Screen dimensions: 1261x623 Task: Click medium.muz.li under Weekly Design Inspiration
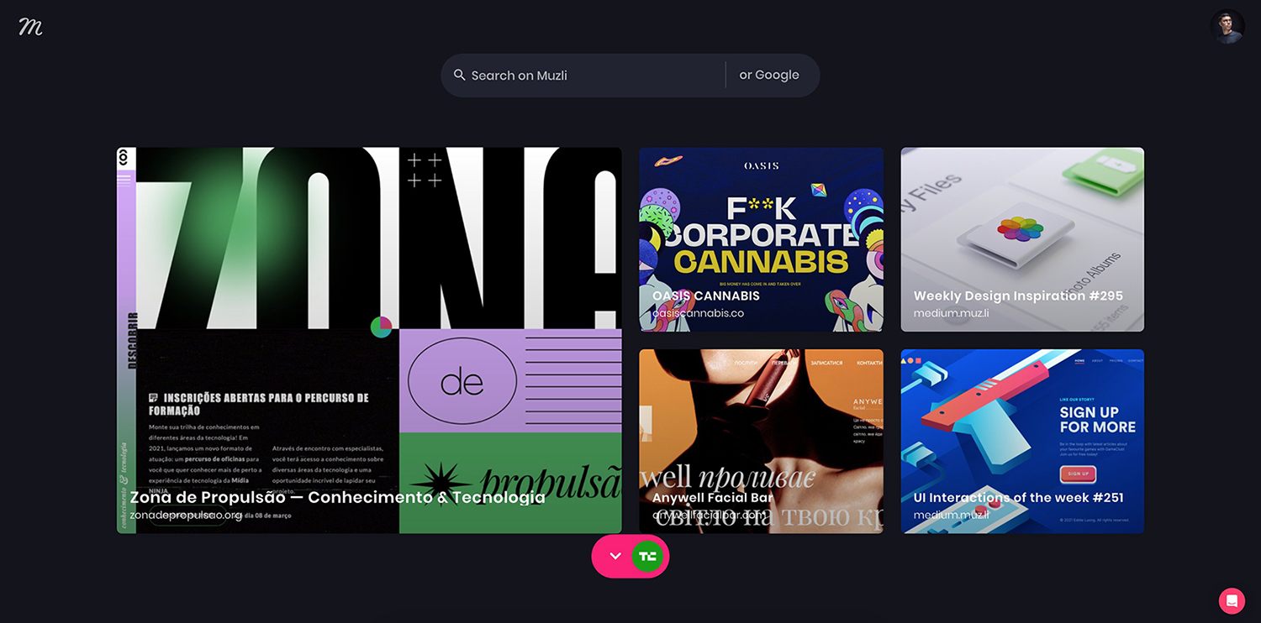(x=951, y=313)
